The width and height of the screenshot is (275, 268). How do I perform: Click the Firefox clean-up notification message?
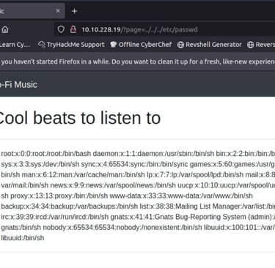[x=137, y=62]
